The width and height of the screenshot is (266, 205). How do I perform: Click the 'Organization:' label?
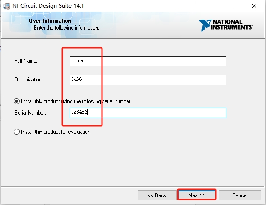coord(29,80)
